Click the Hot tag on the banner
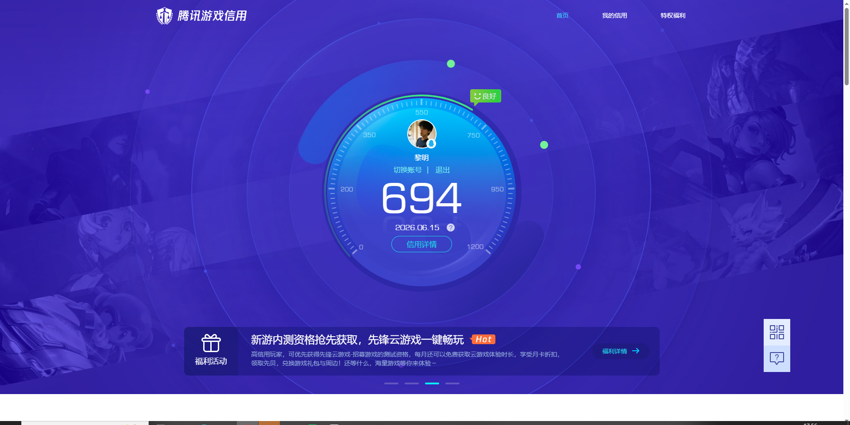Screen dimensions: 850x425 coord(483,339)
